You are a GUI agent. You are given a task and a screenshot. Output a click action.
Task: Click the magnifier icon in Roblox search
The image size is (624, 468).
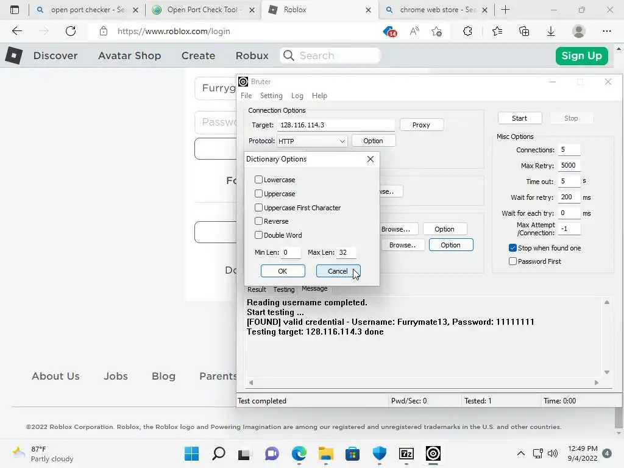[289, 55]
